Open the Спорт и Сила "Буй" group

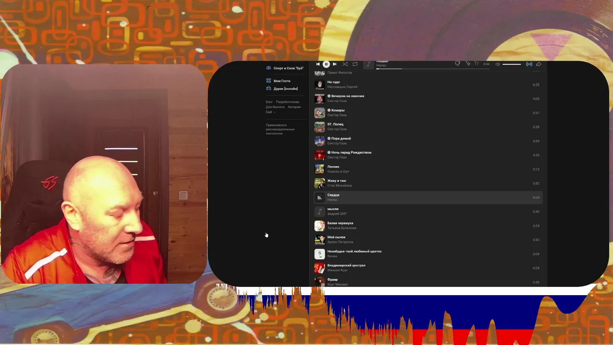[x=288, y=68]
